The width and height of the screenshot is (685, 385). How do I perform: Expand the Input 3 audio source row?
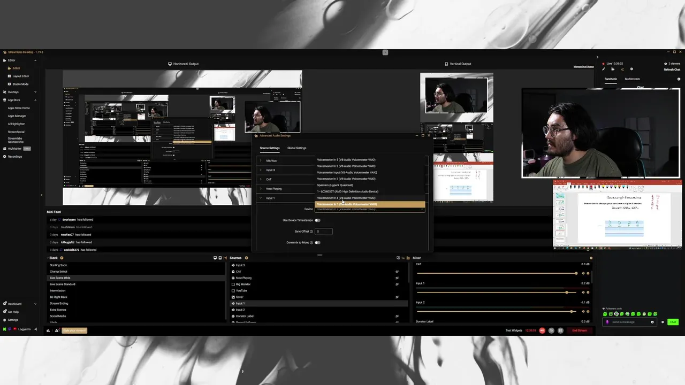click(261, 170)
